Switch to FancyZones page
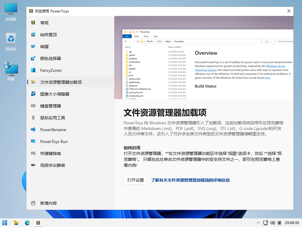 [70, 70]
